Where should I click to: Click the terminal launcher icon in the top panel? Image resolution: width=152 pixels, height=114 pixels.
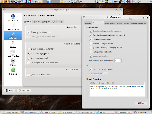pyautogui.click(x=12, y=1)
